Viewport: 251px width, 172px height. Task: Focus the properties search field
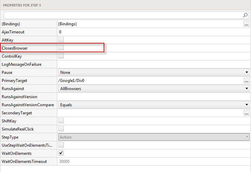[x=122, y=15]
